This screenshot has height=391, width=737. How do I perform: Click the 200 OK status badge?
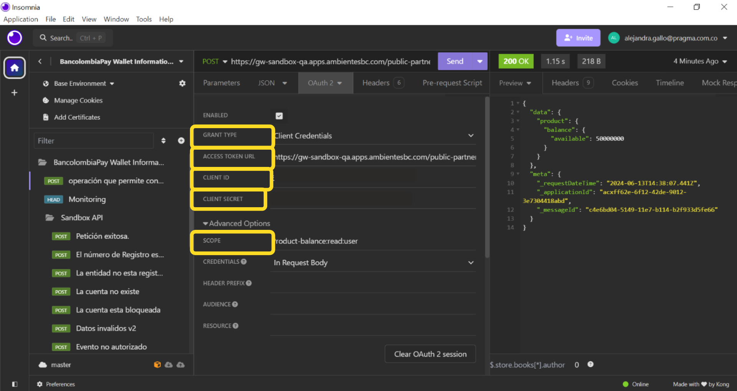point(516,61)
